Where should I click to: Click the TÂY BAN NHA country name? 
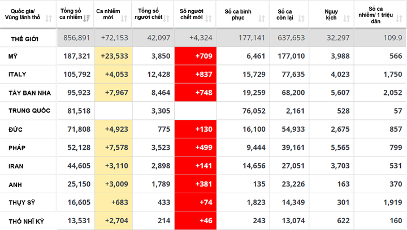point(27,93)
